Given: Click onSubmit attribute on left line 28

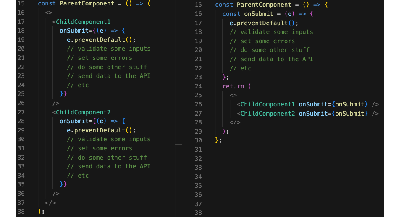Looking at the screenshot, I should pos(74,121).
